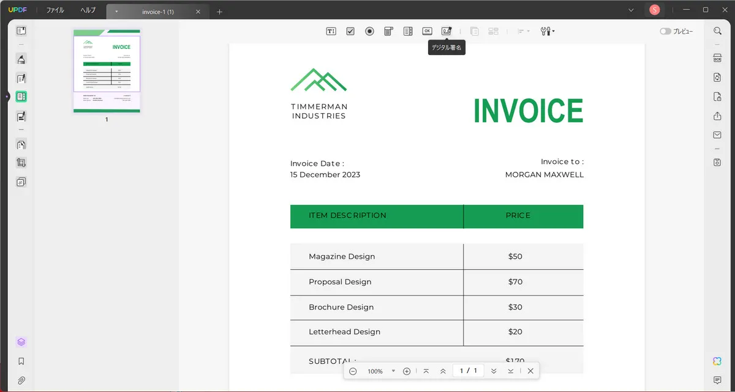Click the Magazine Design row text
Screen dimensions: 735x392
point(342,256)
